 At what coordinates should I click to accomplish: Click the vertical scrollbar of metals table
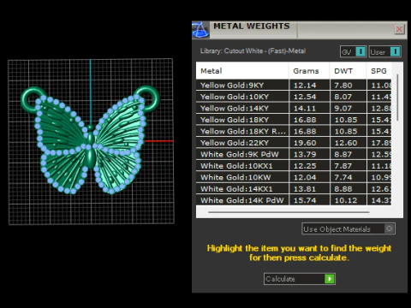tap(397, 98)
